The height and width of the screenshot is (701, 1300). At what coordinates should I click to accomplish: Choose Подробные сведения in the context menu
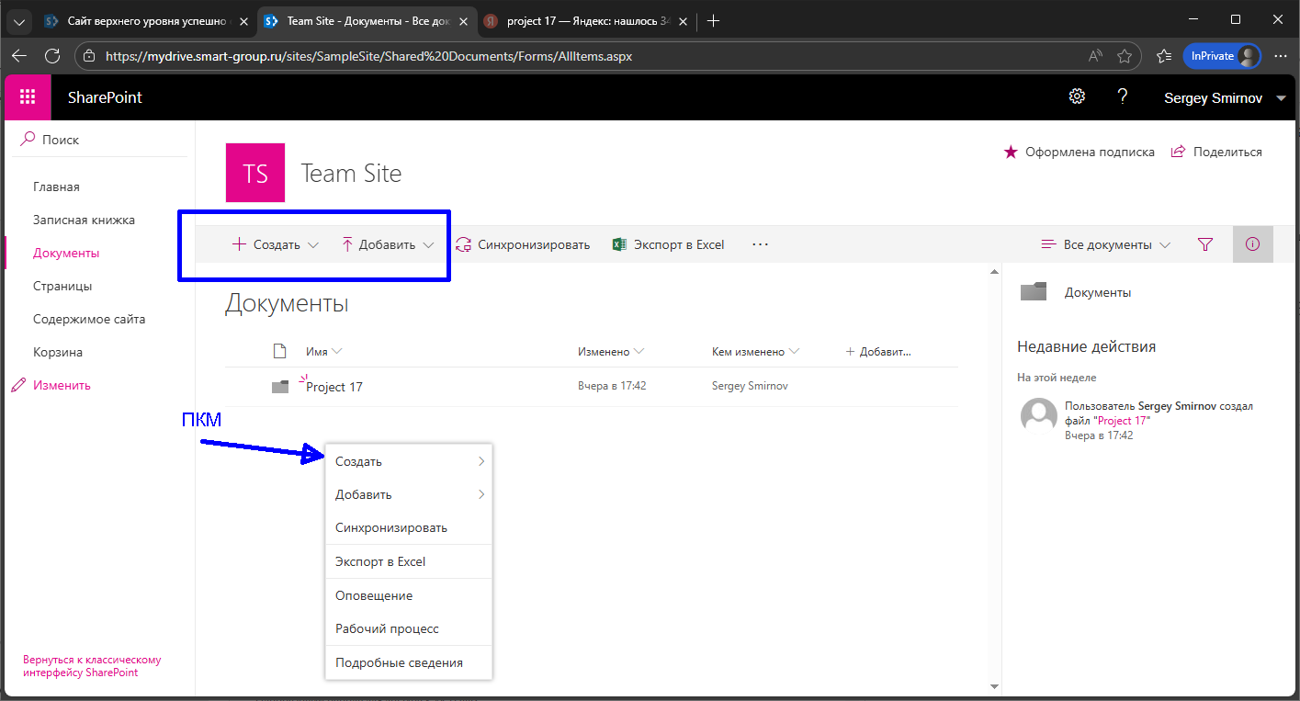[x=399, y=662]
